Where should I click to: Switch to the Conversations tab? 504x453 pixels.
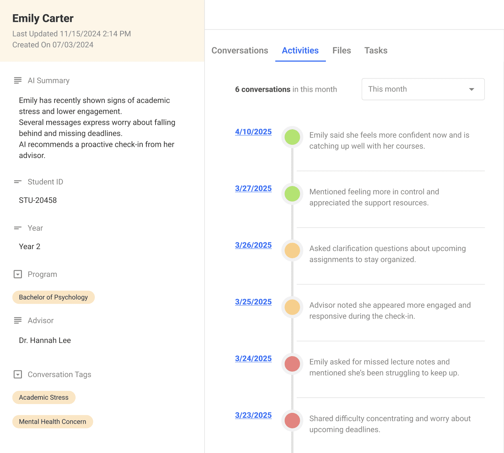240,51
